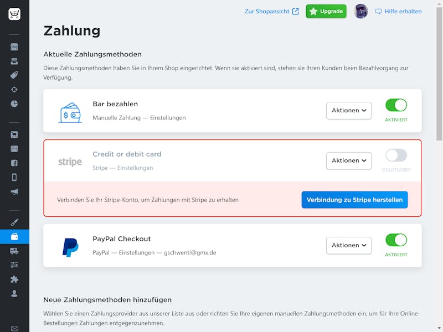443x332 pixels.
Task: Click the page vertical scrollbar
Action: coord(439,74)
